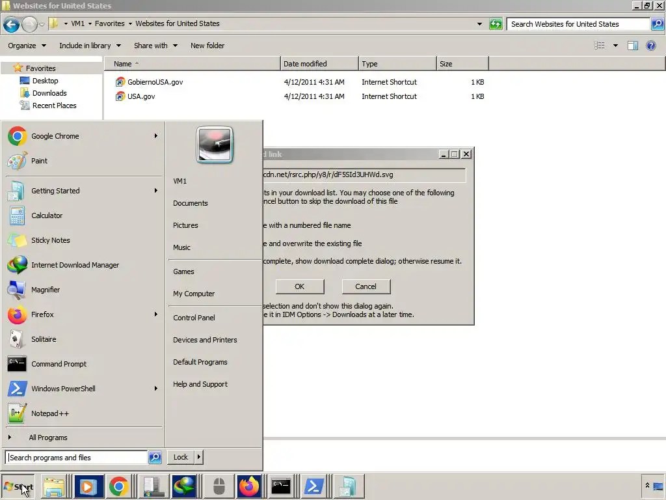Open Solitaire from the Start menu
Image resolution: width=666 pixels, height=500 pixels.
[81, 339]
